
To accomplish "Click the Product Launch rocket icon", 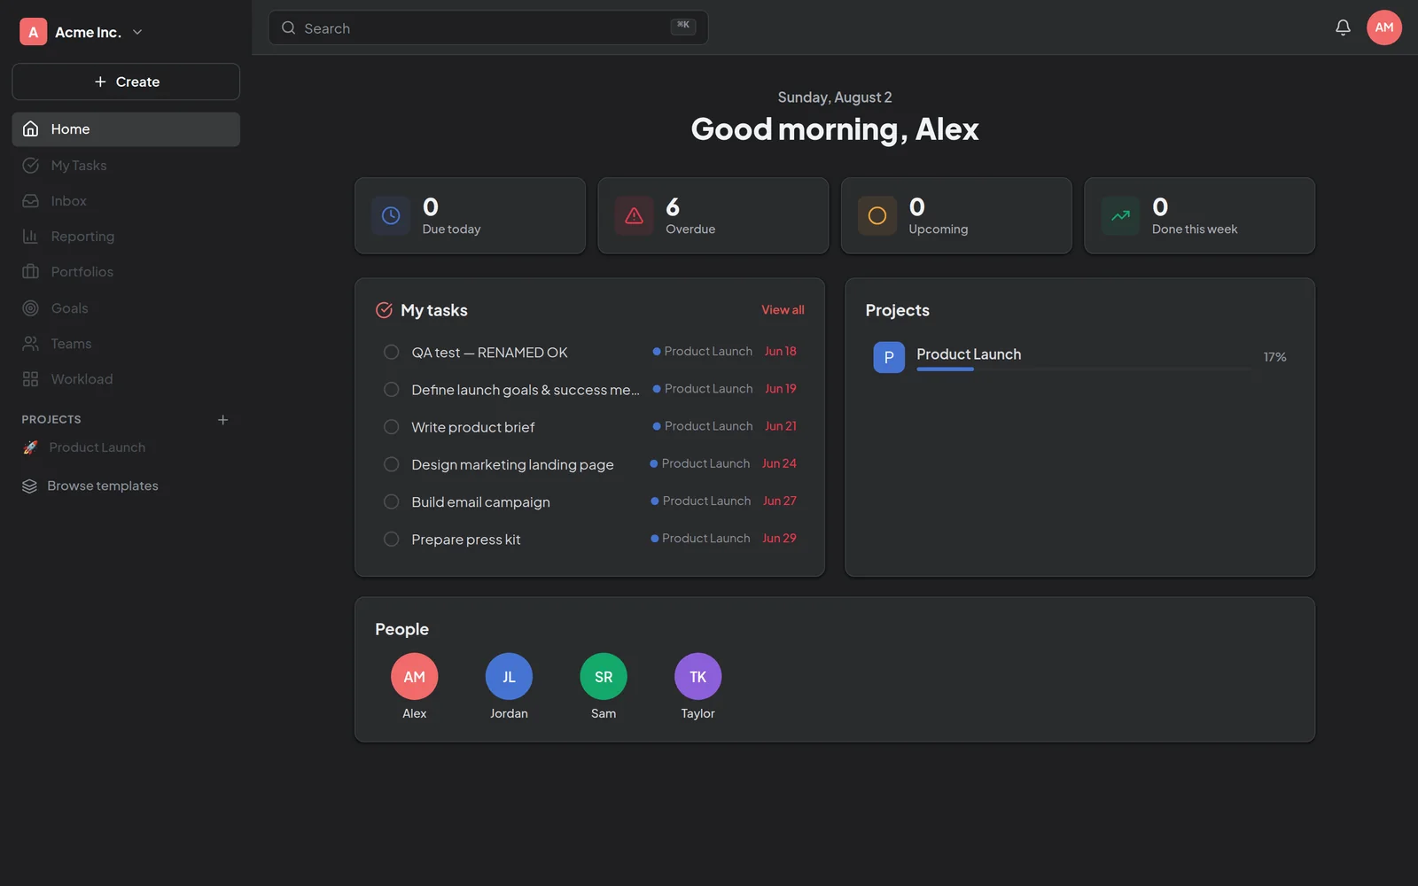I will tap(30, 447).
